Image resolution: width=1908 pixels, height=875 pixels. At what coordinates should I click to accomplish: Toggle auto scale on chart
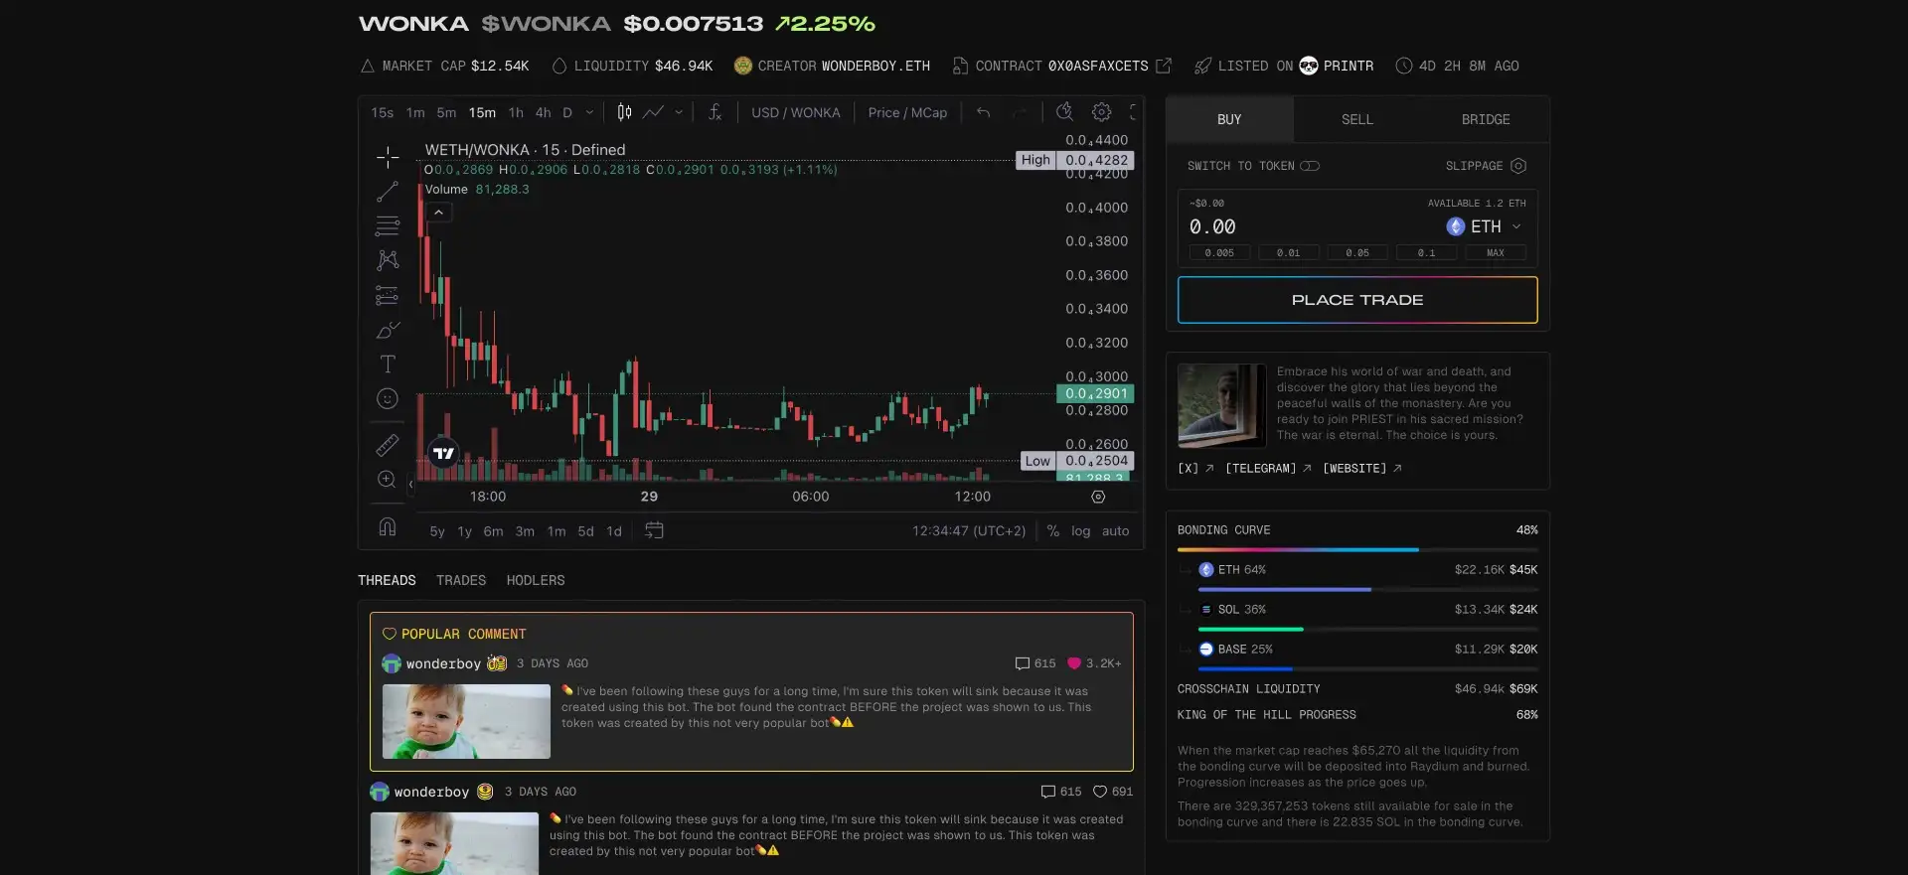[1115, 530]
